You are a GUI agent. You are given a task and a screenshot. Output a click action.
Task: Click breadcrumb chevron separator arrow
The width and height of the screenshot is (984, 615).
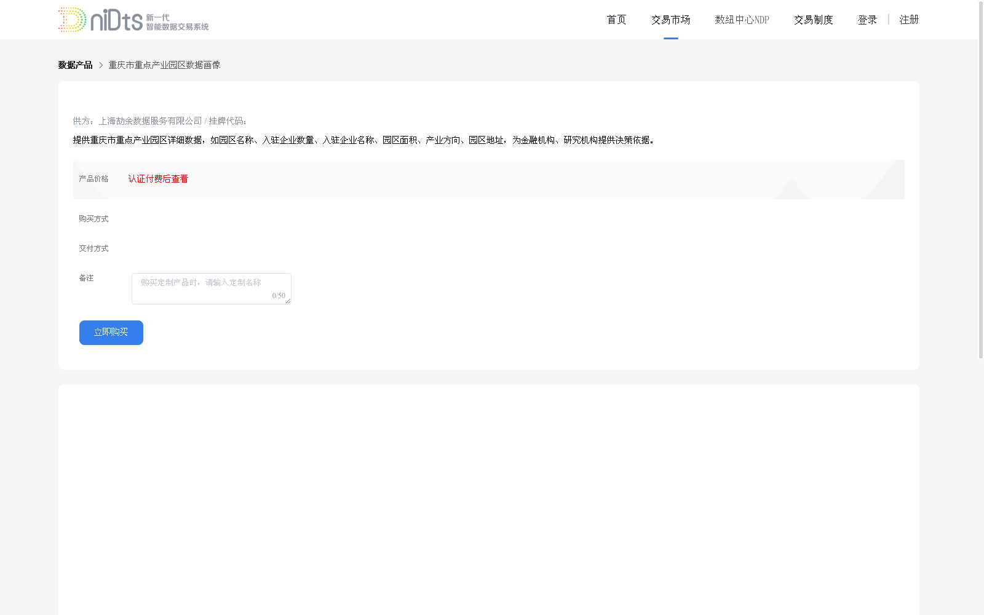pyautogui.click(x=101, y=65)
